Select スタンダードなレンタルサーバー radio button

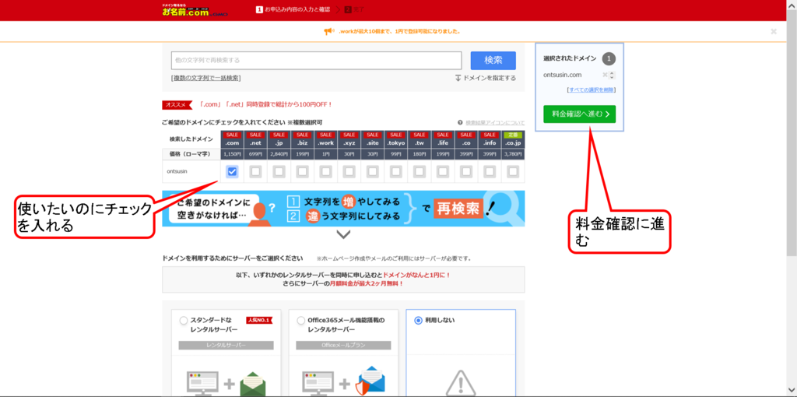click(x=184, y=321)
